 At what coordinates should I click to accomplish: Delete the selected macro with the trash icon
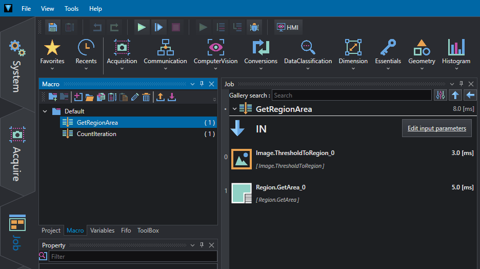pos(146,97)
